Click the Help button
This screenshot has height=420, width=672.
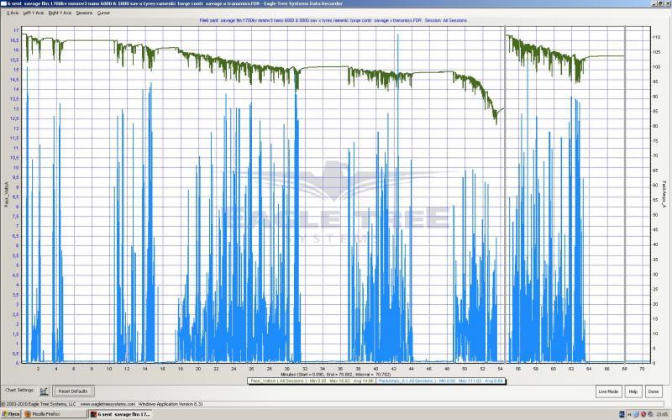[633, 391]
